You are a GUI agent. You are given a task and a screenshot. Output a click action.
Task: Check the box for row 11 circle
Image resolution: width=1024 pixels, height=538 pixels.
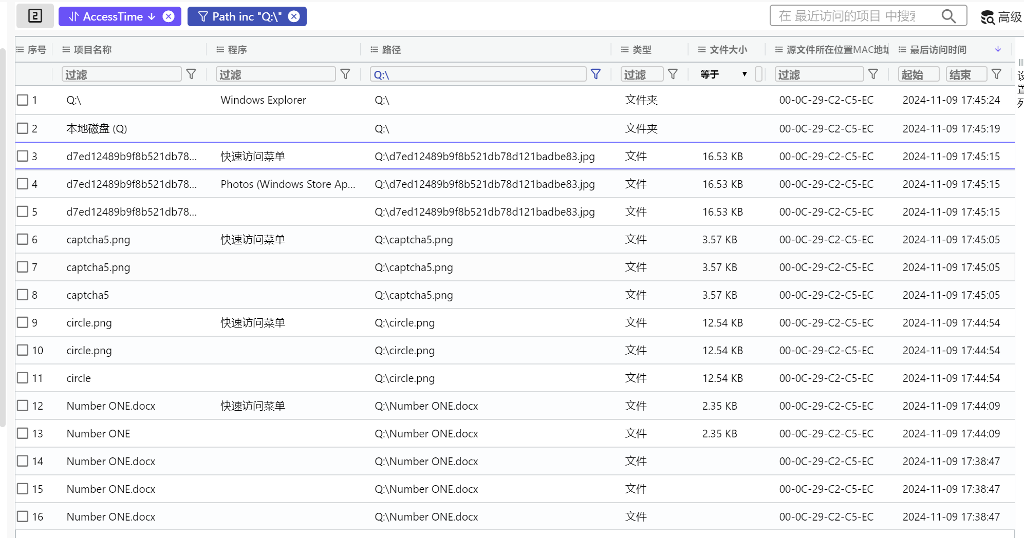(x=23, y=378)
